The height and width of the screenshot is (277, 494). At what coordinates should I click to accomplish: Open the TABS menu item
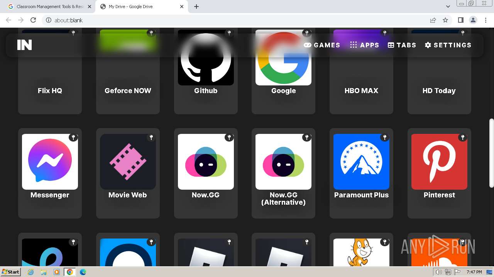pos(402,45)
